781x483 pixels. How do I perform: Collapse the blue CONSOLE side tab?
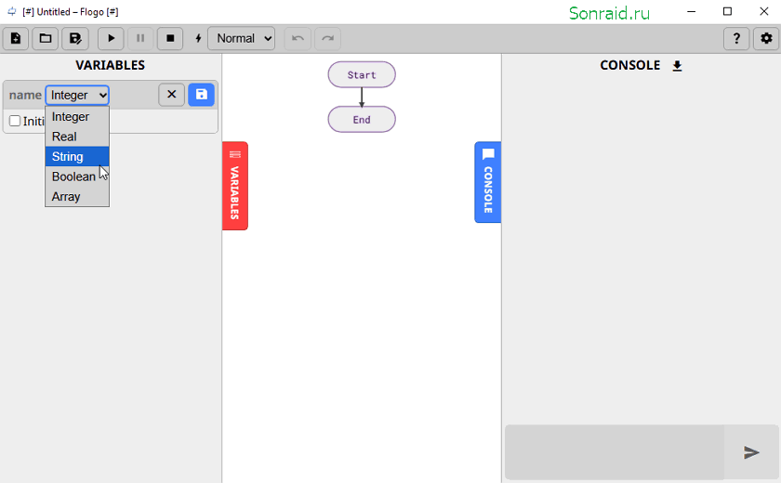click(487, 182)
